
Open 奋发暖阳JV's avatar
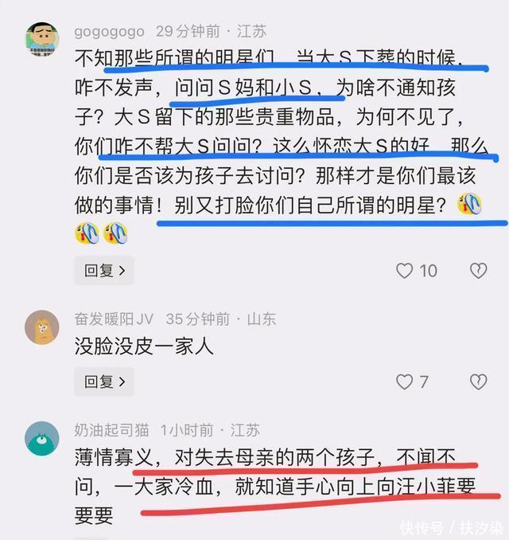(42, 327)
